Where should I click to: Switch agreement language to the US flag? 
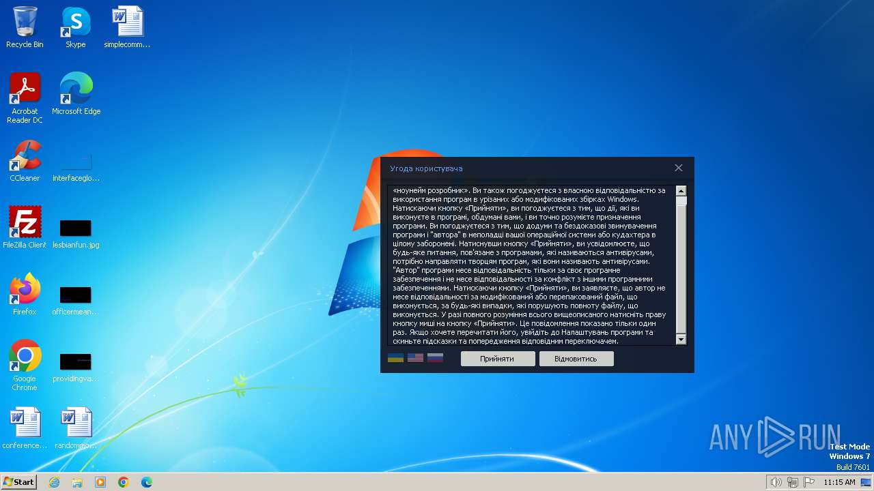click(415, 358)
